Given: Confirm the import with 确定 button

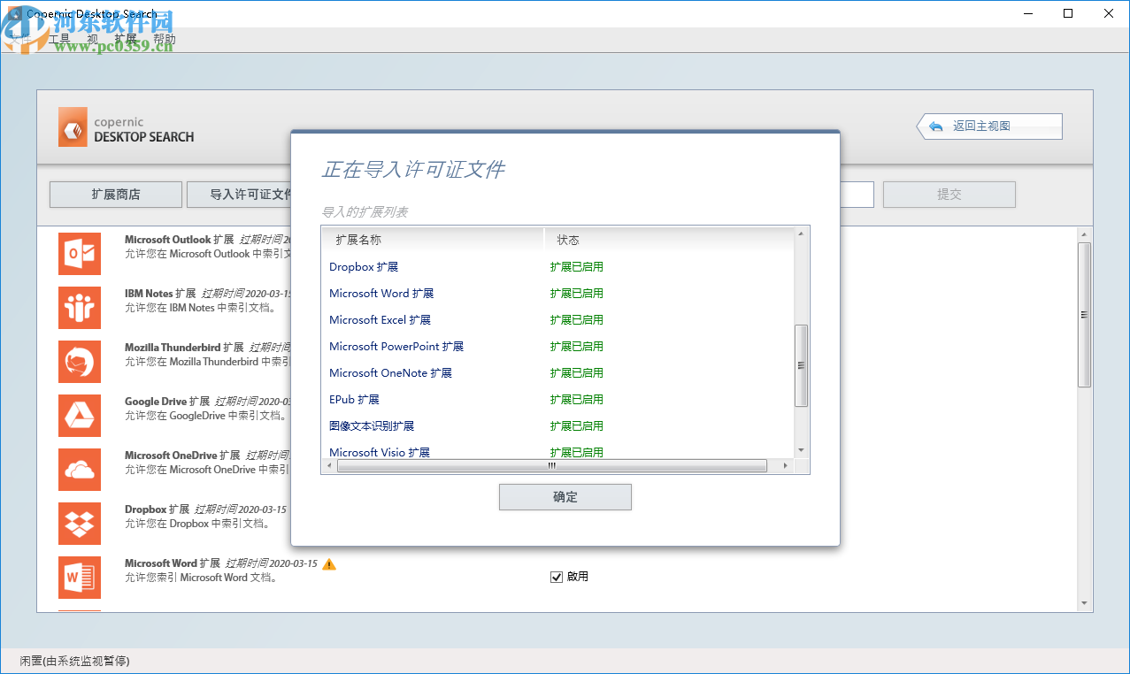Looking at the screenshot, I should (x=565, y=496).
